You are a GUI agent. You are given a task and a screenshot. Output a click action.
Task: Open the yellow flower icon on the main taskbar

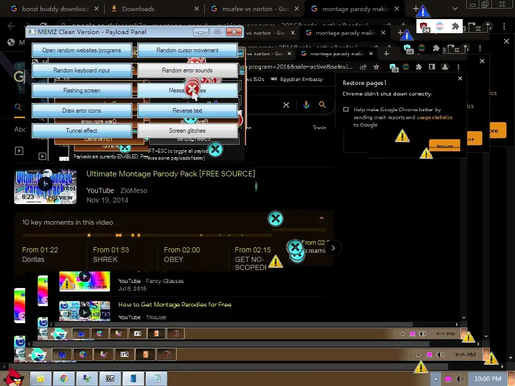pyautogui.click(x=40, y=379)
